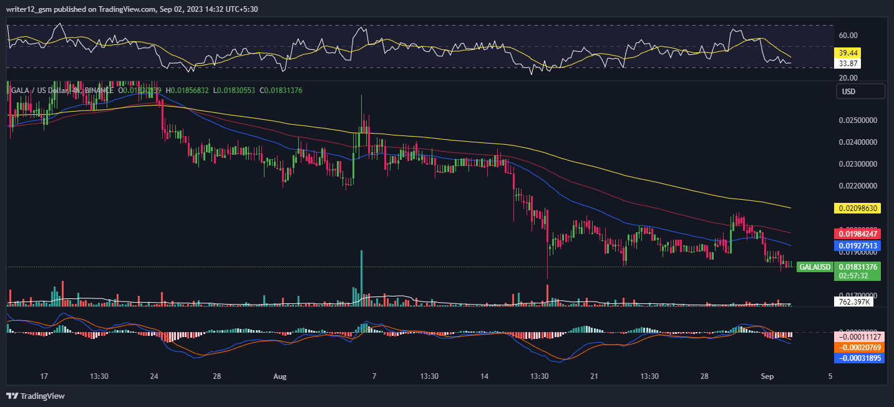Click the tallest green volume spike bar
The width and height of the screenshot is (894, 407).
pyautogui.click(x=361, y=278)
